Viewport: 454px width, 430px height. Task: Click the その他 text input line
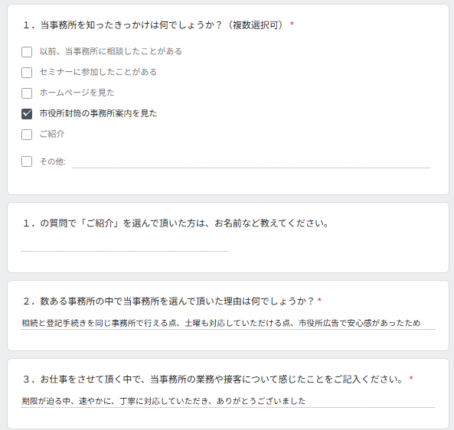[251, 162]
